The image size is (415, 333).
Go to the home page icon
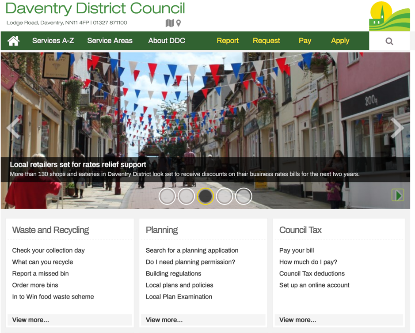(x=14, y=41)
